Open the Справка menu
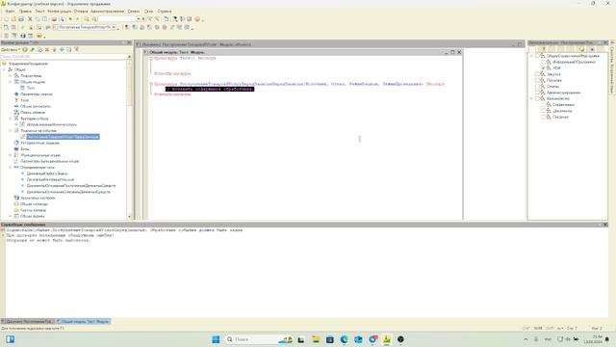 (x=165, y=12)
